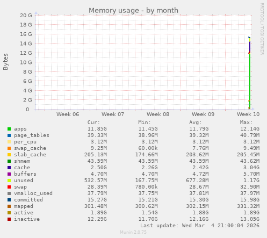This screenshot has height=238, width=267.
Task: Click the 'unused' legend label
Action: coord(24,181)
